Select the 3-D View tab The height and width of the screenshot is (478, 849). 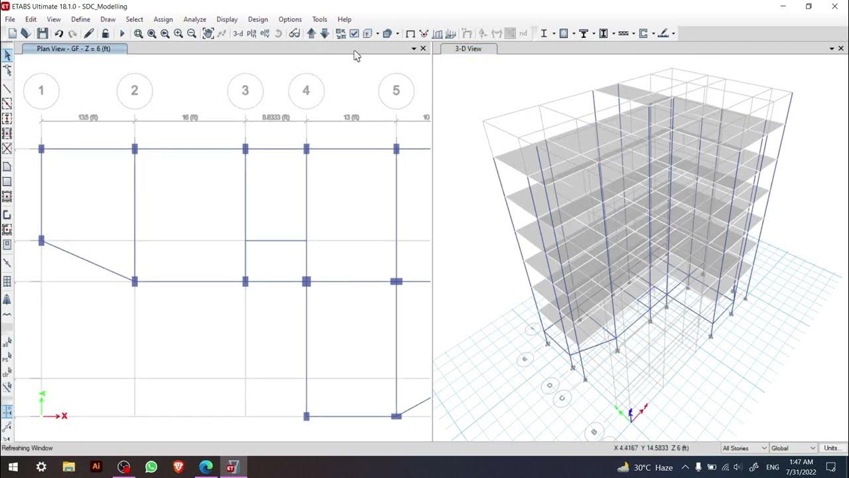pos(468,48)
